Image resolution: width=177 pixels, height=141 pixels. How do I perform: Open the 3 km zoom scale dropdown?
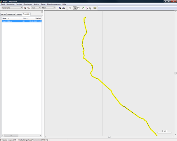point(36,8)
